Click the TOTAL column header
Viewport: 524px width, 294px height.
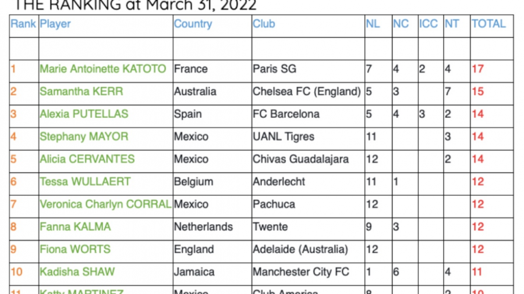pos(488,24)
